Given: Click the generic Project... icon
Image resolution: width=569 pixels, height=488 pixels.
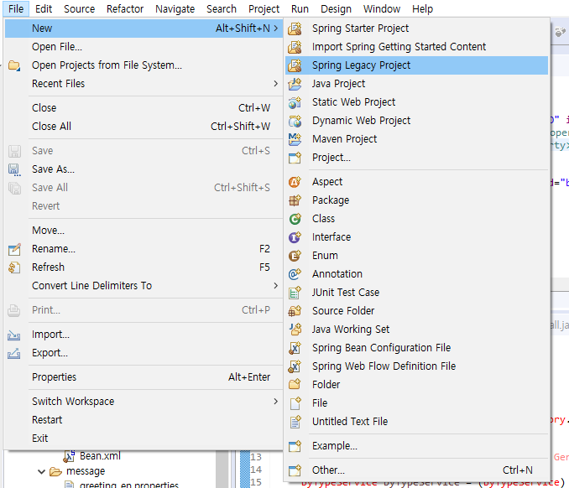Looking at the screenshot, I should tap(295, 158).
